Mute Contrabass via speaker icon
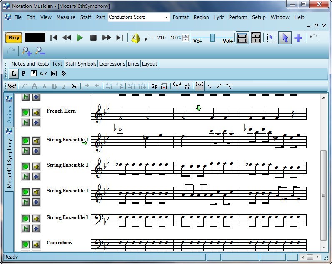This screenshot has width=332, height=264. [x=36, y=244]
